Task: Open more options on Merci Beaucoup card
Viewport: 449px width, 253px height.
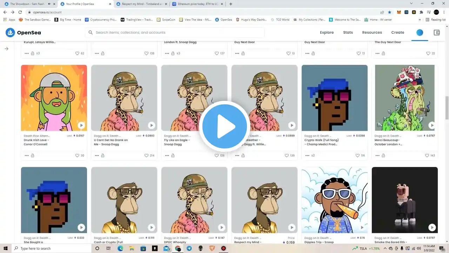Action: [377, 155]
